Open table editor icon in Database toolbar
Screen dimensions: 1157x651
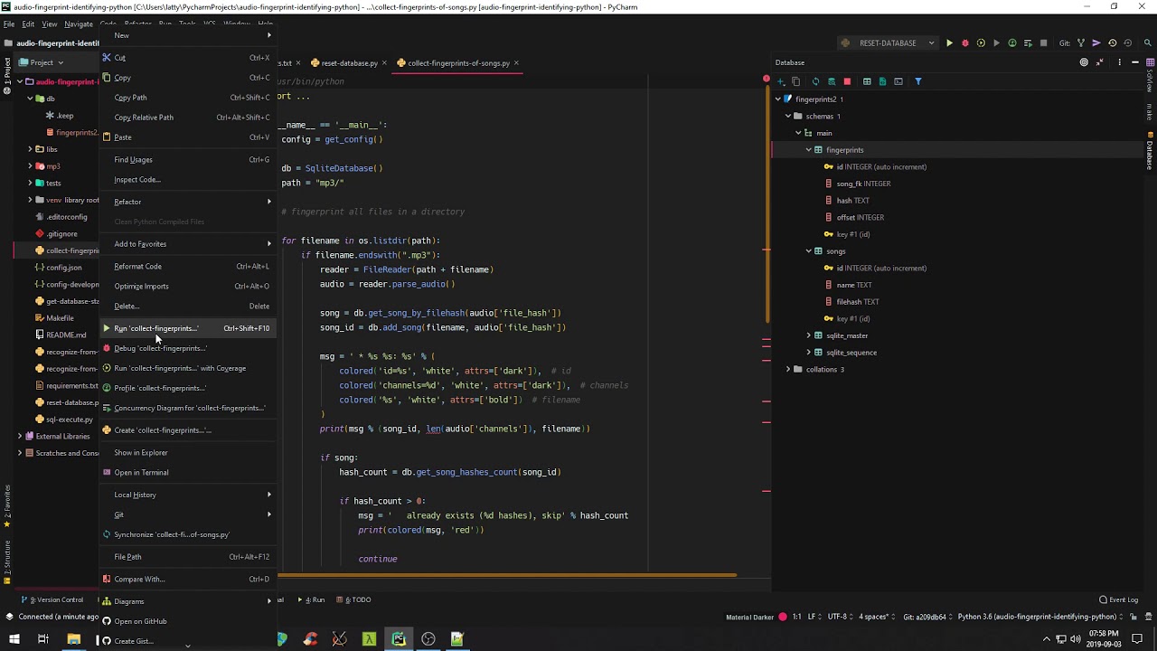(x=867, y=81)
